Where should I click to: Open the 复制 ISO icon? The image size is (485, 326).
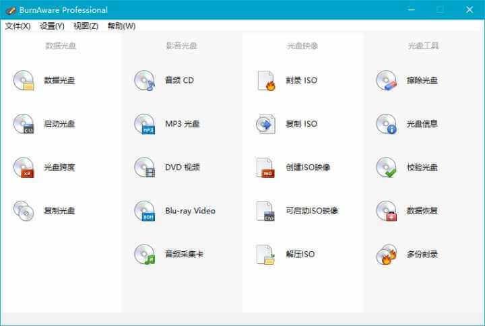[265, 124]
